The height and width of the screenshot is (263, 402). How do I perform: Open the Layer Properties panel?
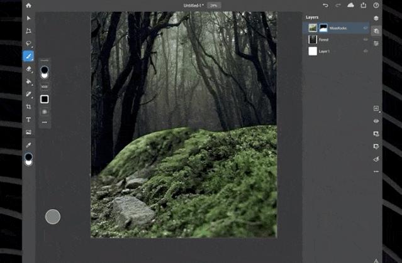376,43
